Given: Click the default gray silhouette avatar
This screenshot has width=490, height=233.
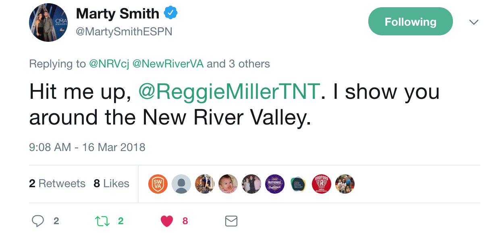Looking at the screenshot, I should (x=181, y=184).
